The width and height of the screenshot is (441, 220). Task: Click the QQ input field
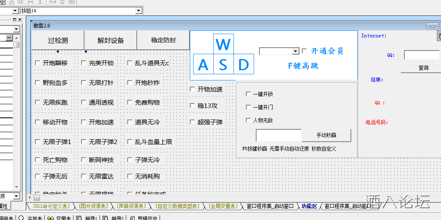click(422, 55)
